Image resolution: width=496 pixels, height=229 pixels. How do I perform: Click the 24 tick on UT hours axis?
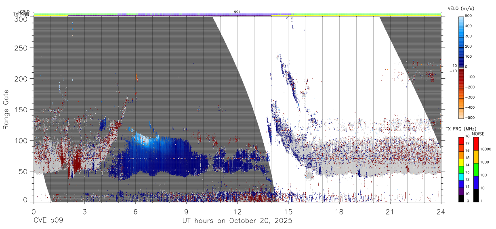(x=441, y=211)
